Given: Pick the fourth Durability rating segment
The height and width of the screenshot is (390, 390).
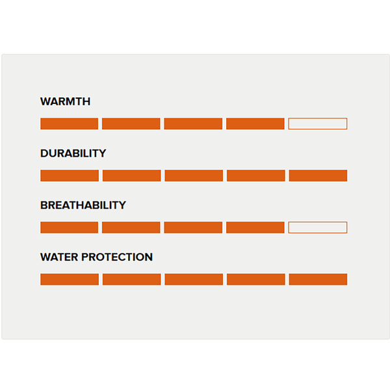Looking at the screenshot, I should pos(255,175).
